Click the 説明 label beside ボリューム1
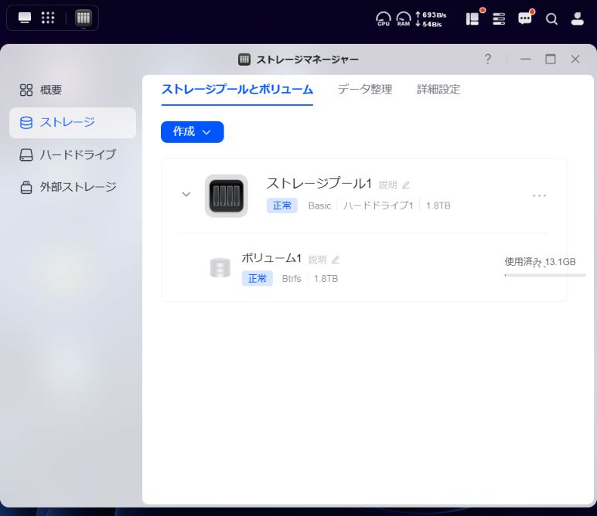Screen dimensions: 597x516 point(318,260)
